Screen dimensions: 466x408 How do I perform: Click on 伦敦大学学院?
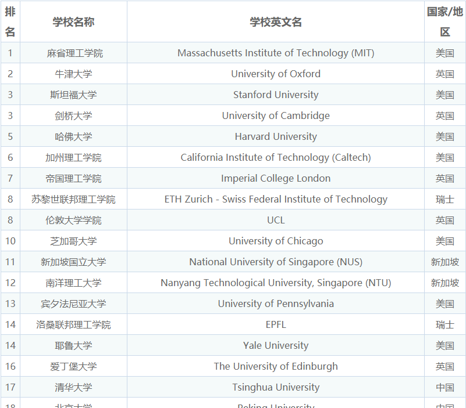(73, 220)
